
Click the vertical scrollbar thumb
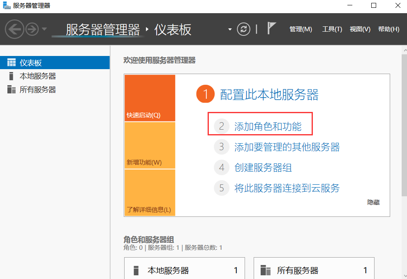pyautogui.click(x=404, y=125)
